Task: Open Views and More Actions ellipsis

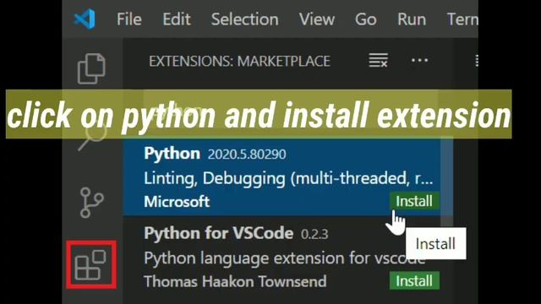Action: [x=420, y=60]
